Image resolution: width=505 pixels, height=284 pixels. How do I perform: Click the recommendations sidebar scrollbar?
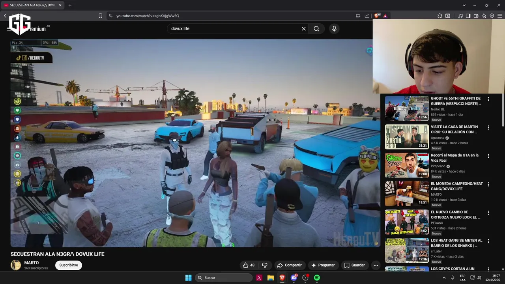[x=503, y=110]
